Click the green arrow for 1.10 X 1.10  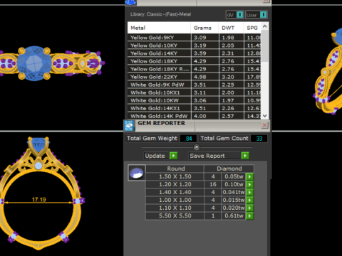point(249,208)
